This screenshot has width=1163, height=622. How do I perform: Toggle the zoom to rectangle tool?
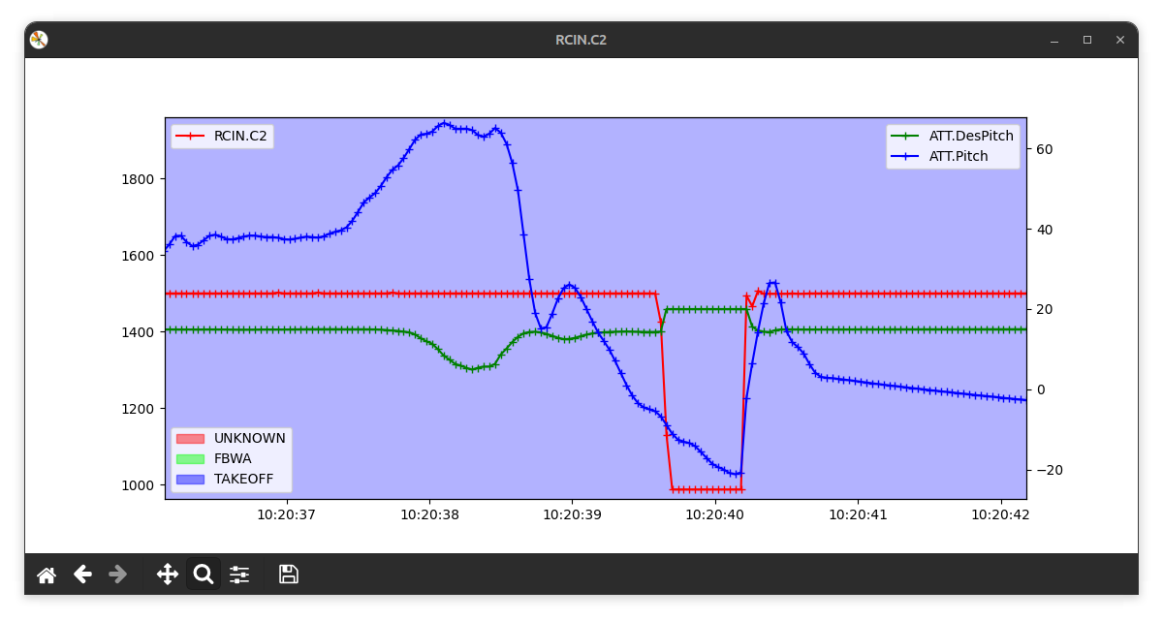tap(204, 575)
